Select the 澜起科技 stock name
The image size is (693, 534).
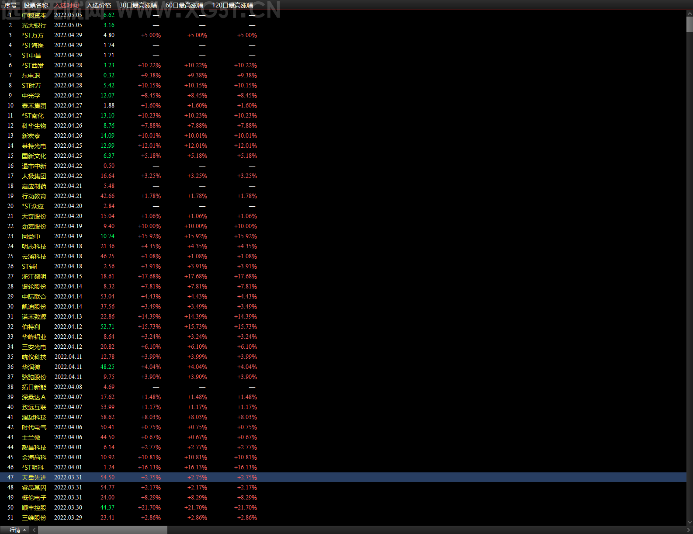tap(34, 417)
